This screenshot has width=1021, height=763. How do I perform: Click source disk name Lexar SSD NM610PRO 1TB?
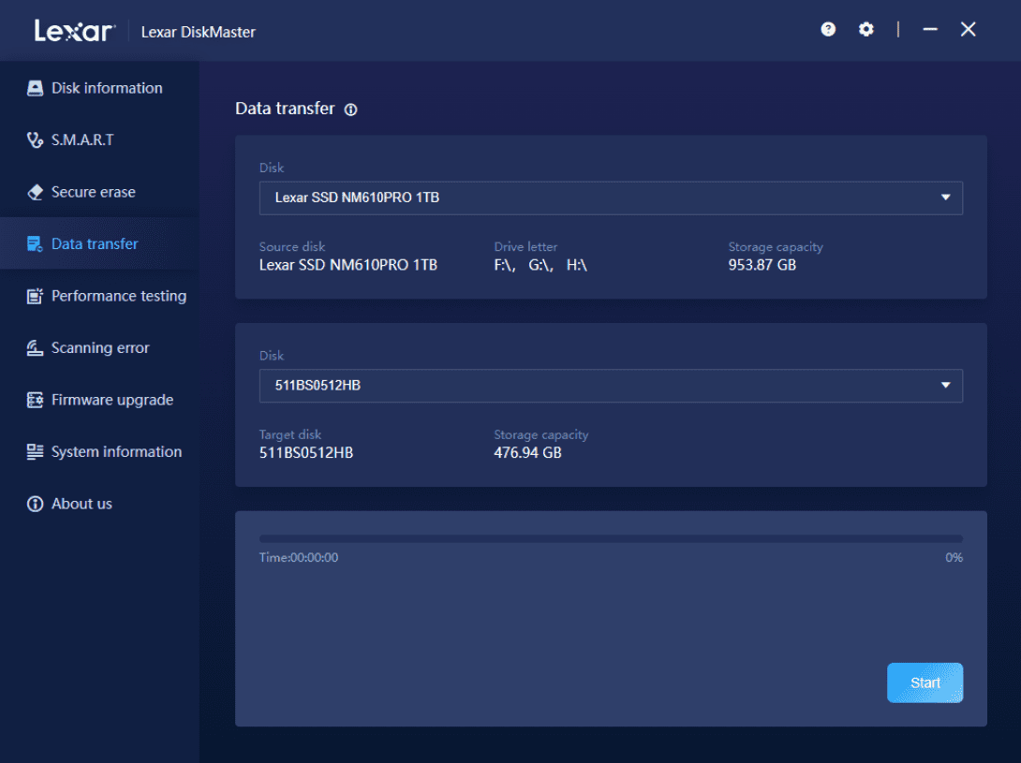[348, 266]
